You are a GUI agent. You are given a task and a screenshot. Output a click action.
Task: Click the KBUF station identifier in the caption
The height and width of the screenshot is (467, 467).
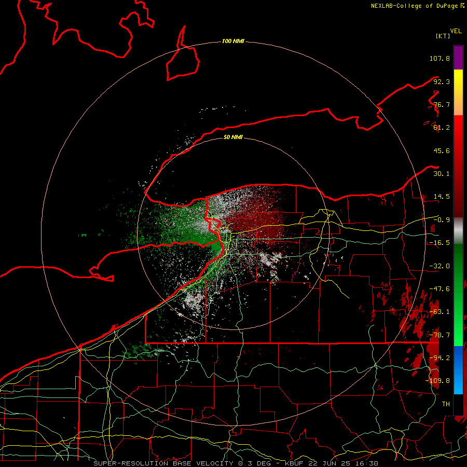pos(293,463)
